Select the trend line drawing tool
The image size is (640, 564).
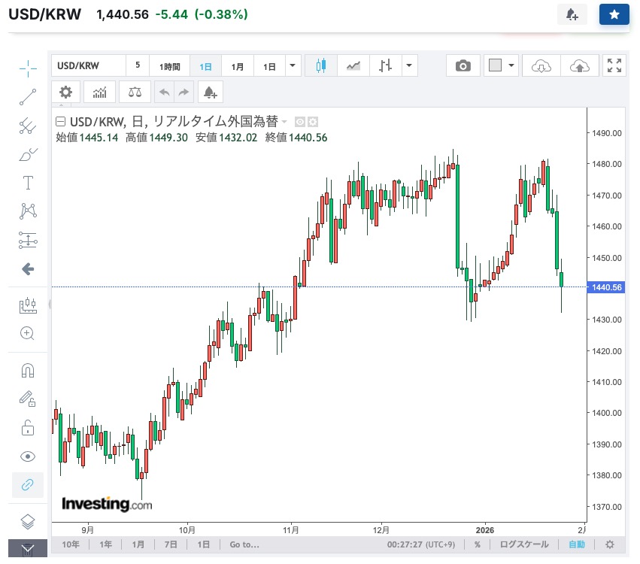[x=28, y=96]
